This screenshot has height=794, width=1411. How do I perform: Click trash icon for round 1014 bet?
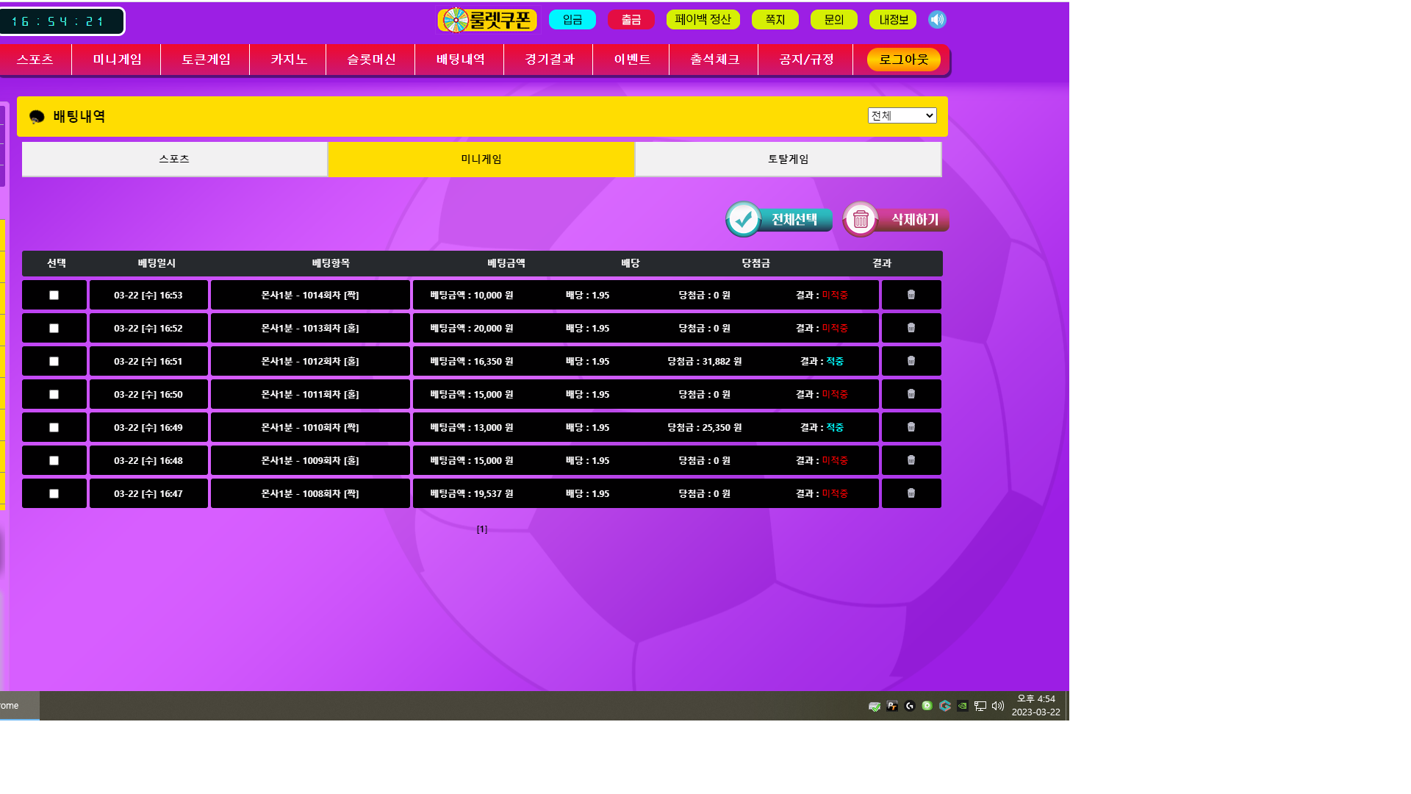911,295
